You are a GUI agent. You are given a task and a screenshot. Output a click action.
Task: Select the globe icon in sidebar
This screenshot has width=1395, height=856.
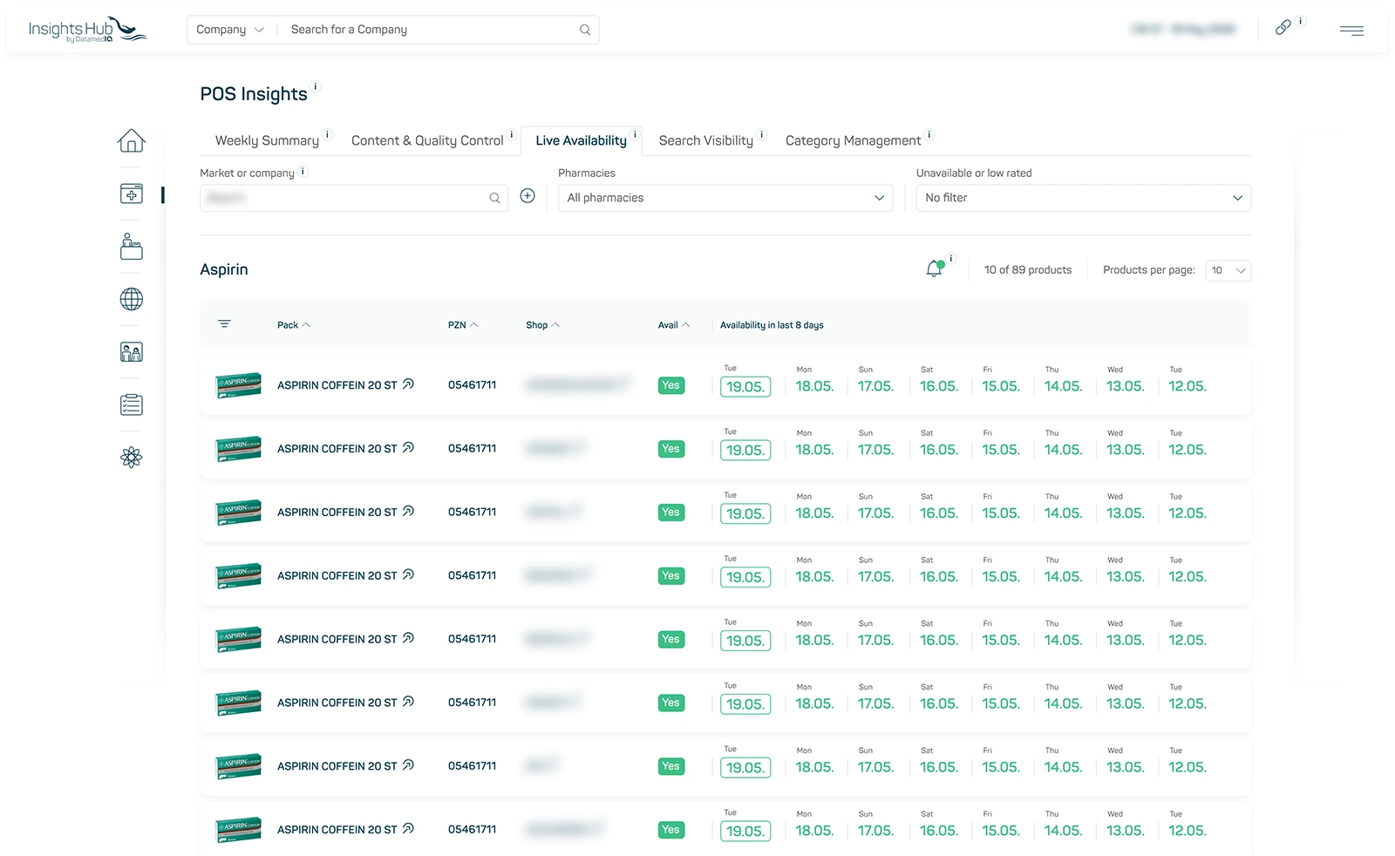click(x=132, y=299)
